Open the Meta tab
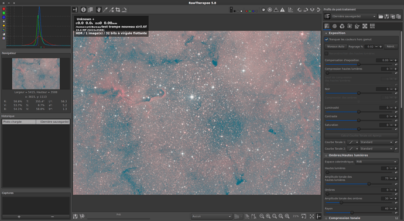404x221 pixels. [372, 26]
